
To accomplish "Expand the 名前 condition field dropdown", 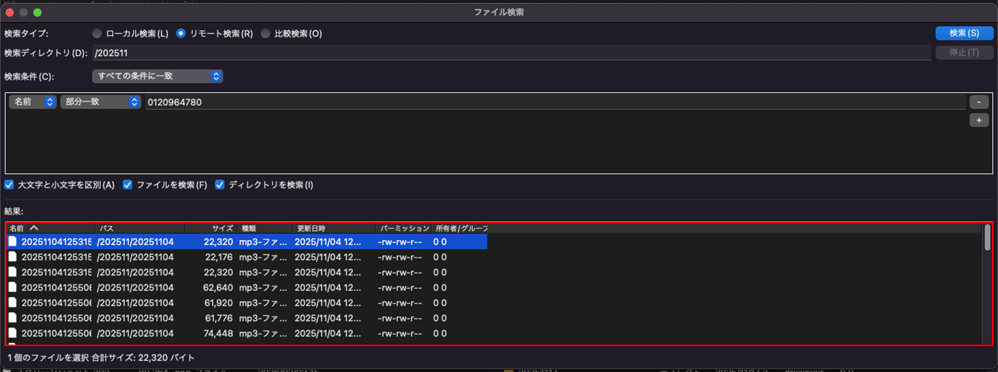I will click(33, 102).
